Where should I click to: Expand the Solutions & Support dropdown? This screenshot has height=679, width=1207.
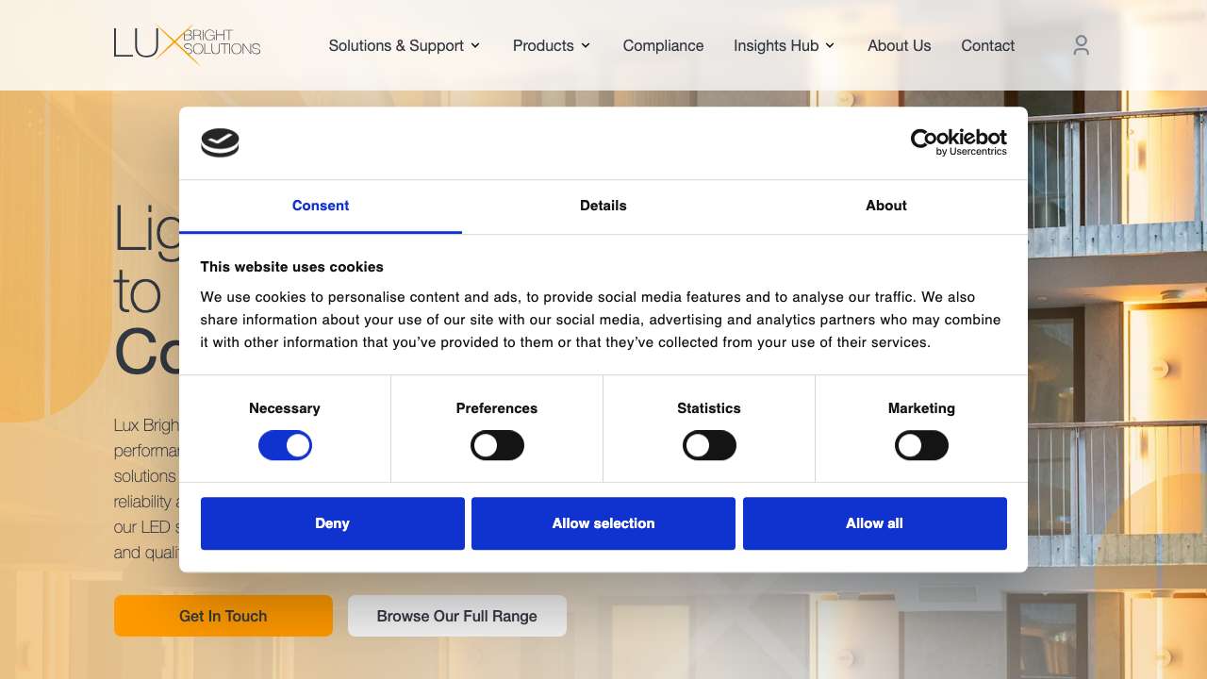point(404,45)
